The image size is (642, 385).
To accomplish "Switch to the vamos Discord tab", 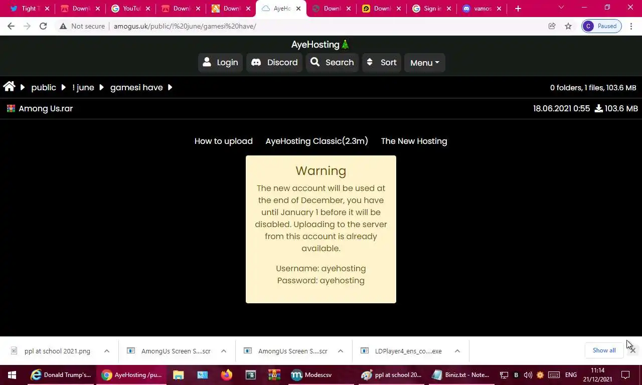I will (x=481, y=9).
